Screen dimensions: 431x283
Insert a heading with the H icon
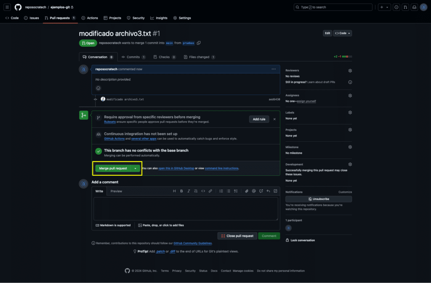[x=174, y=191]
